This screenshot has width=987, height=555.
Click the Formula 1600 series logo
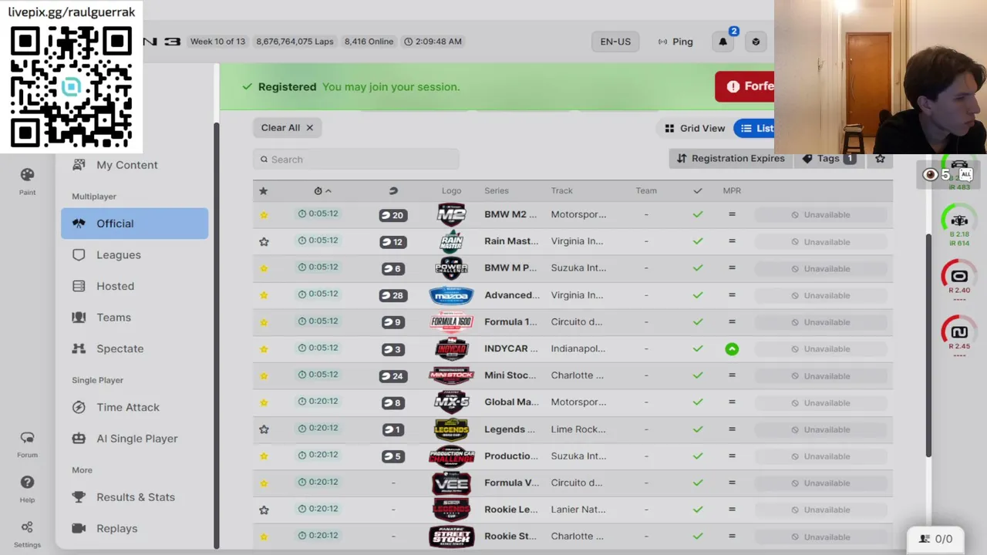click(451, 322)
